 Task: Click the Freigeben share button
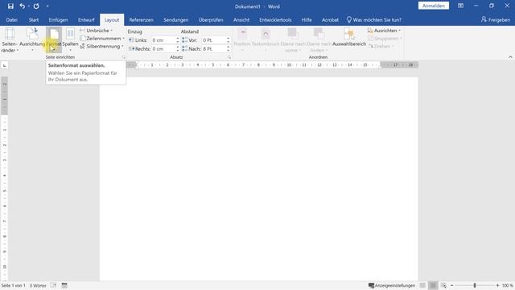496,19
